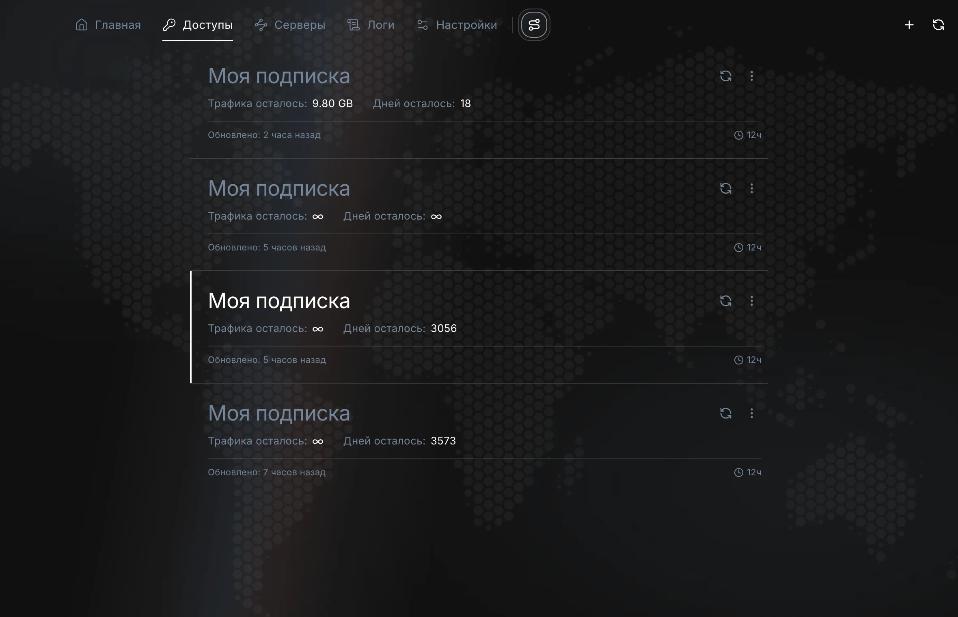
Task: Switch to the Доступы tab
Action: (x=198, y=25)
